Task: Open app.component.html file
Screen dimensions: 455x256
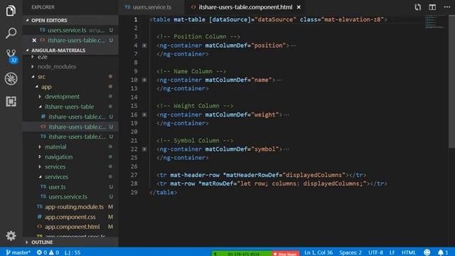Action: pyautogui.click(x=70, y=227)
